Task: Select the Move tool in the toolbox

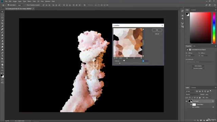Action: [x=2, y=12]
